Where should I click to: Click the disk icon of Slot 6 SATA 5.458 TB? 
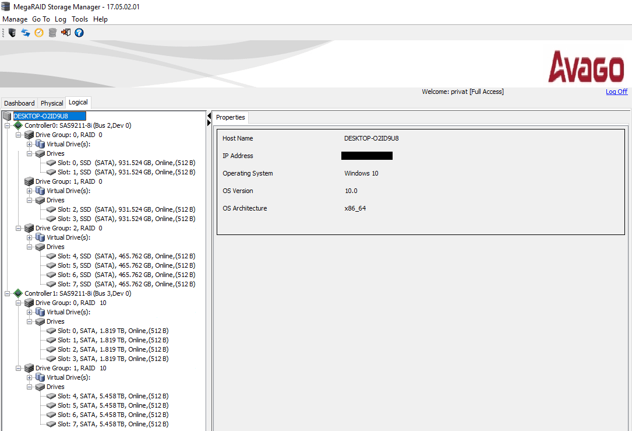[51, 415]
